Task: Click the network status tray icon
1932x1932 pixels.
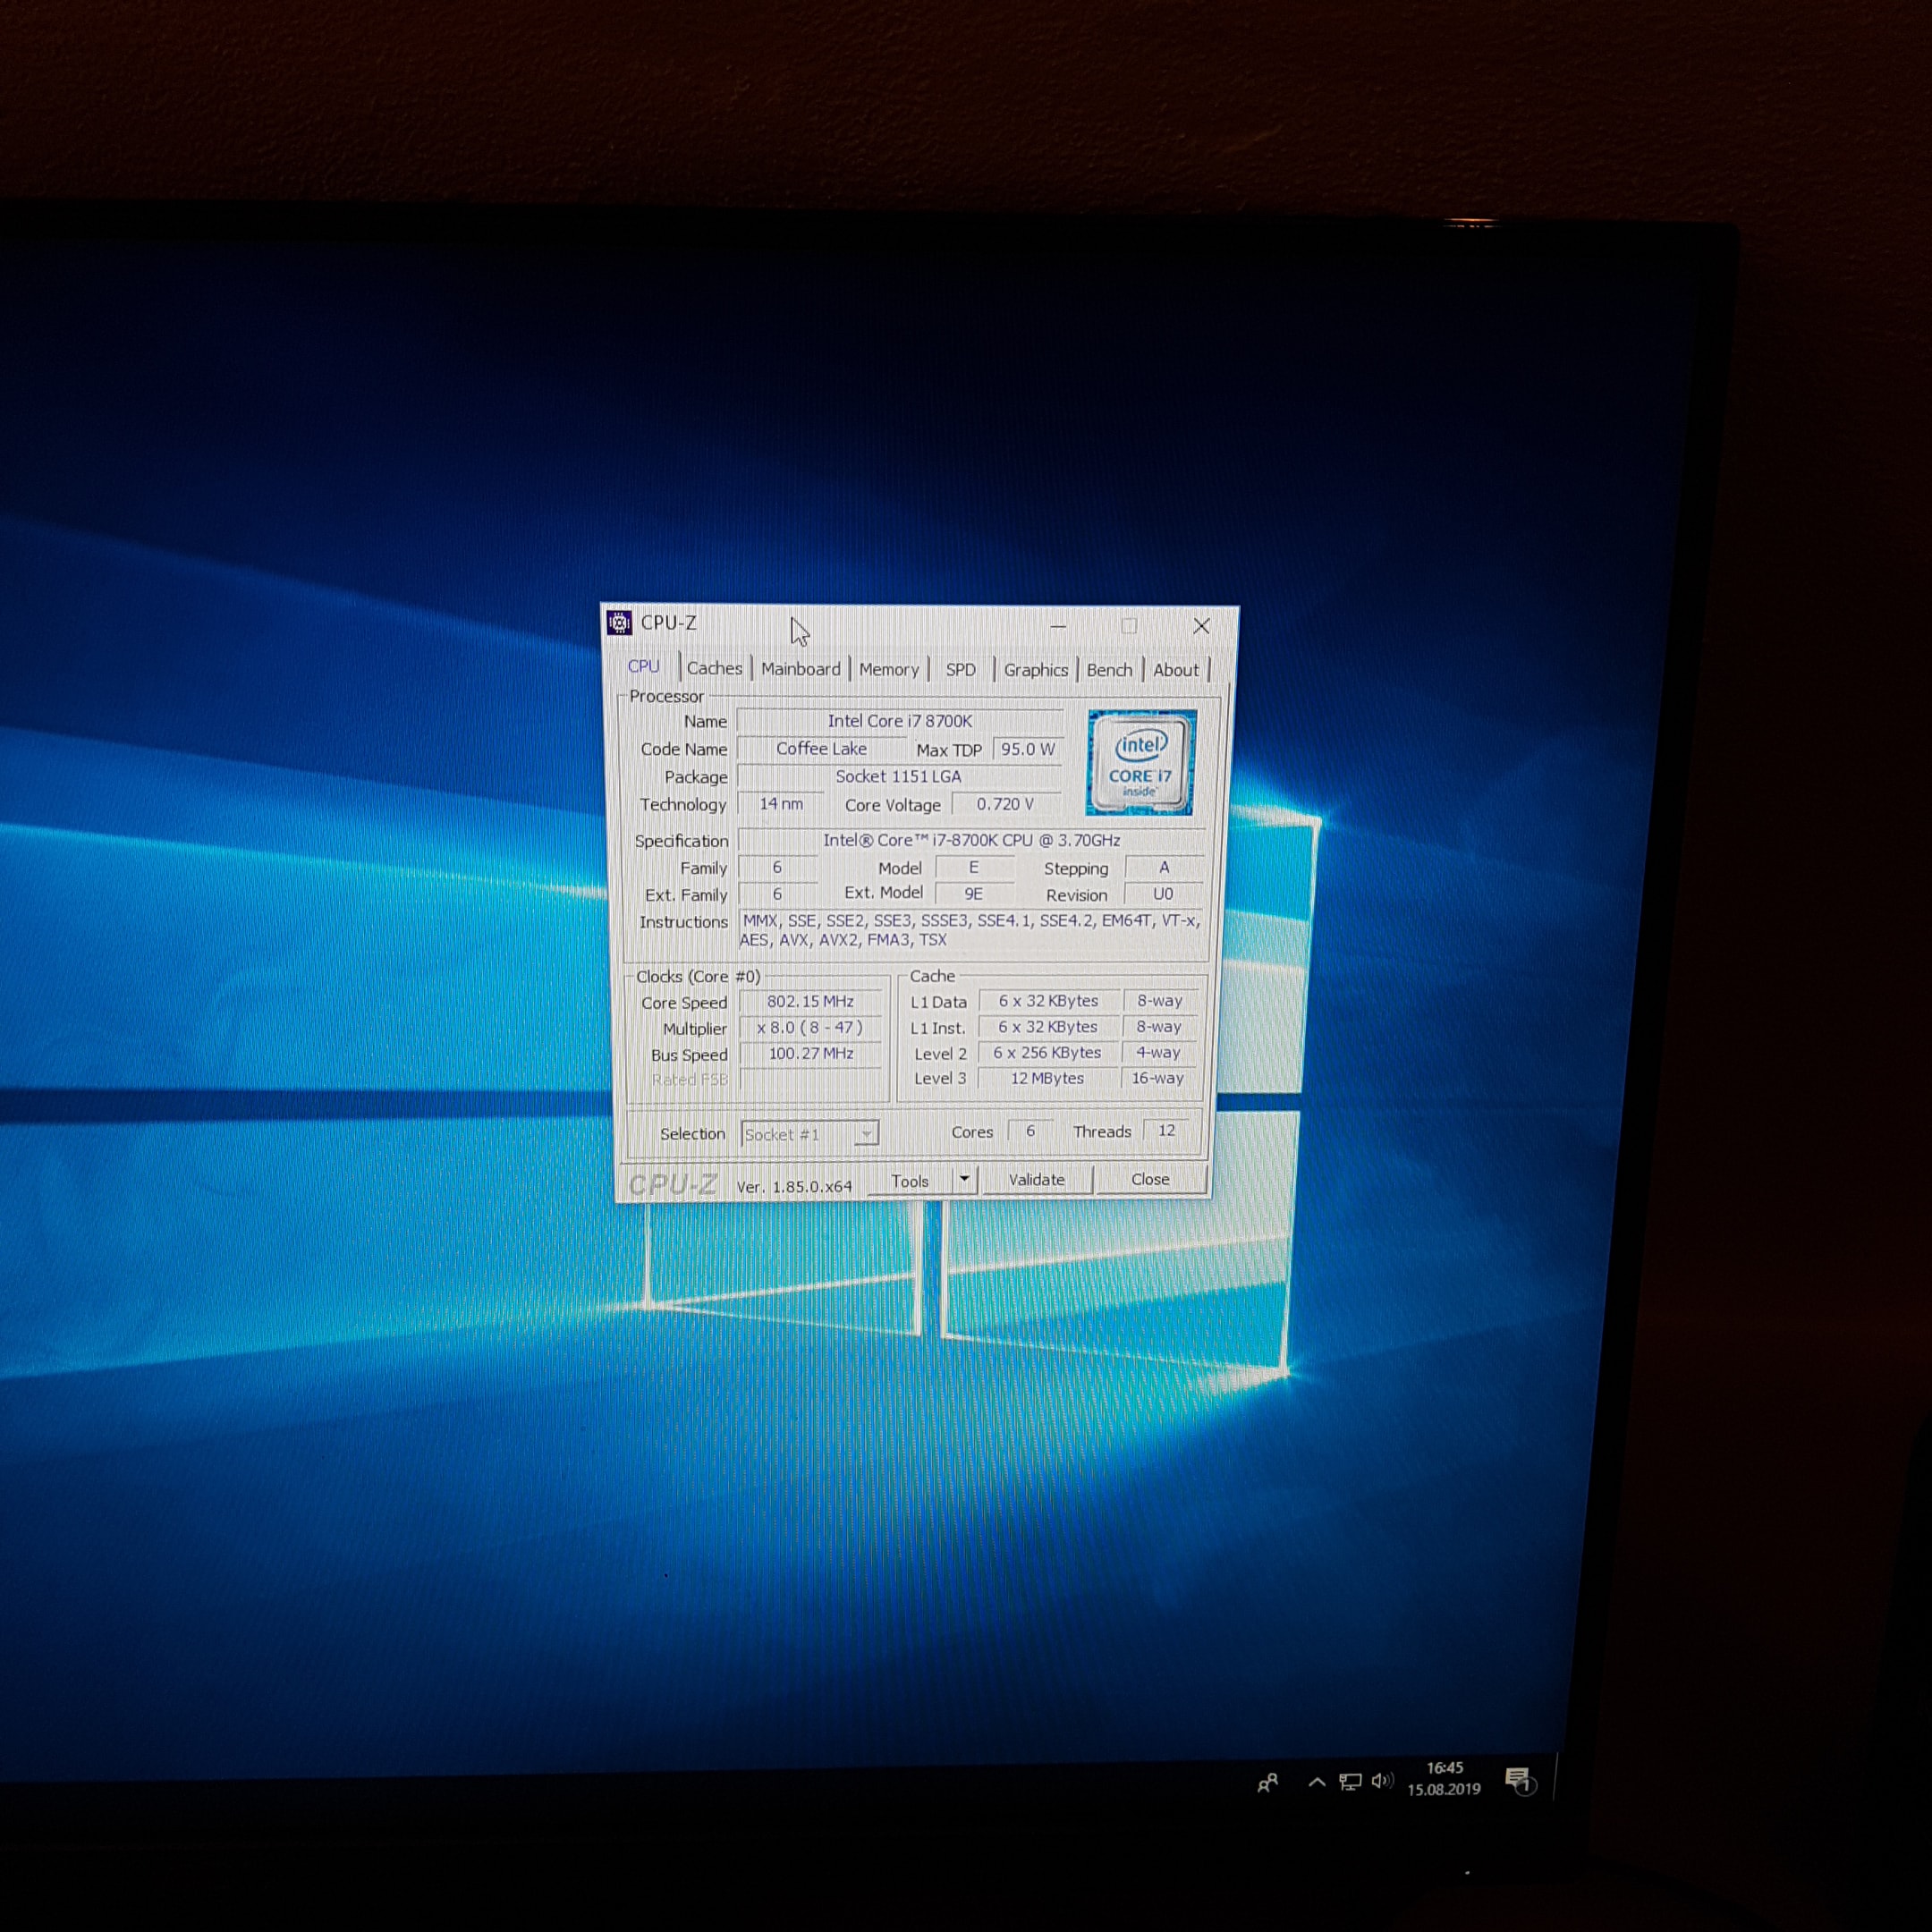Action: [x=1350, y=1782]
